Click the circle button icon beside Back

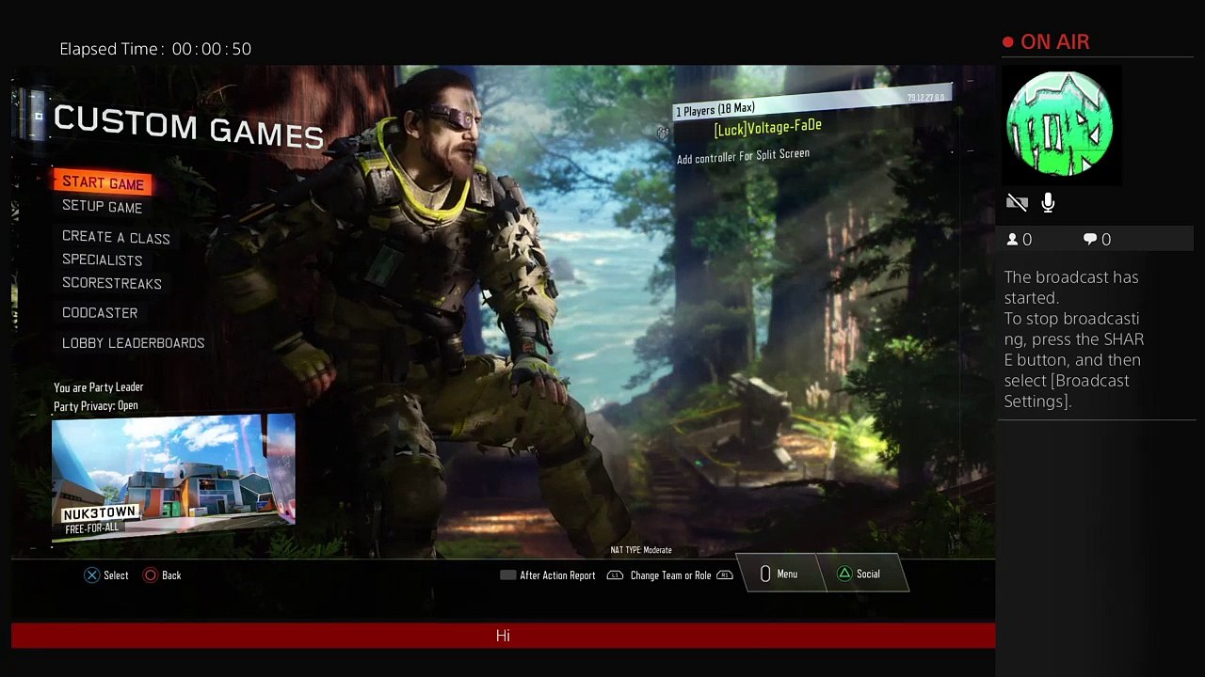pos(150,575)
